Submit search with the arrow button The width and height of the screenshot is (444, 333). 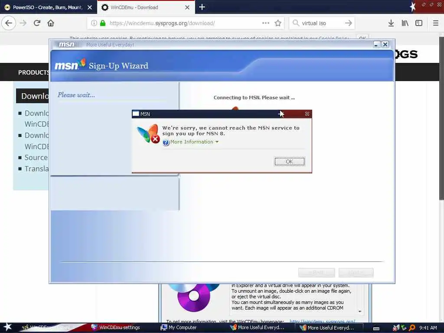coord(348,23)
